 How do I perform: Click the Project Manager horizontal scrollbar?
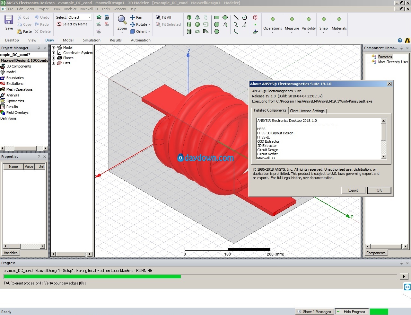pyautogui.click(x=24, y=148)
